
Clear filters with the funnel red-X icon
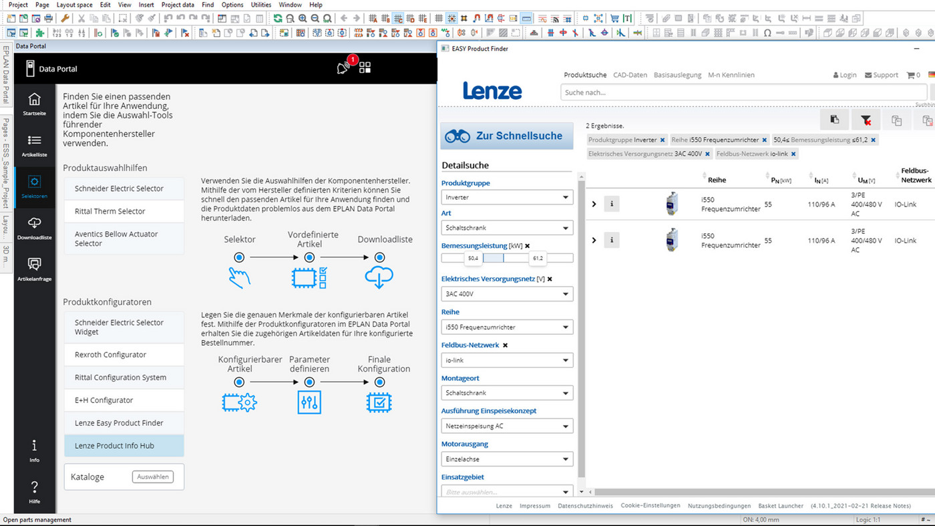coord(866,120)
